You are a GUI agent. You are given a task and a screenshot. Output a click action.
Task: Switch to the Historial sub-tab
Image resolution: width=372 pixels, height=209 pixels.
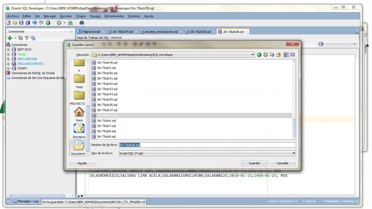116,37
